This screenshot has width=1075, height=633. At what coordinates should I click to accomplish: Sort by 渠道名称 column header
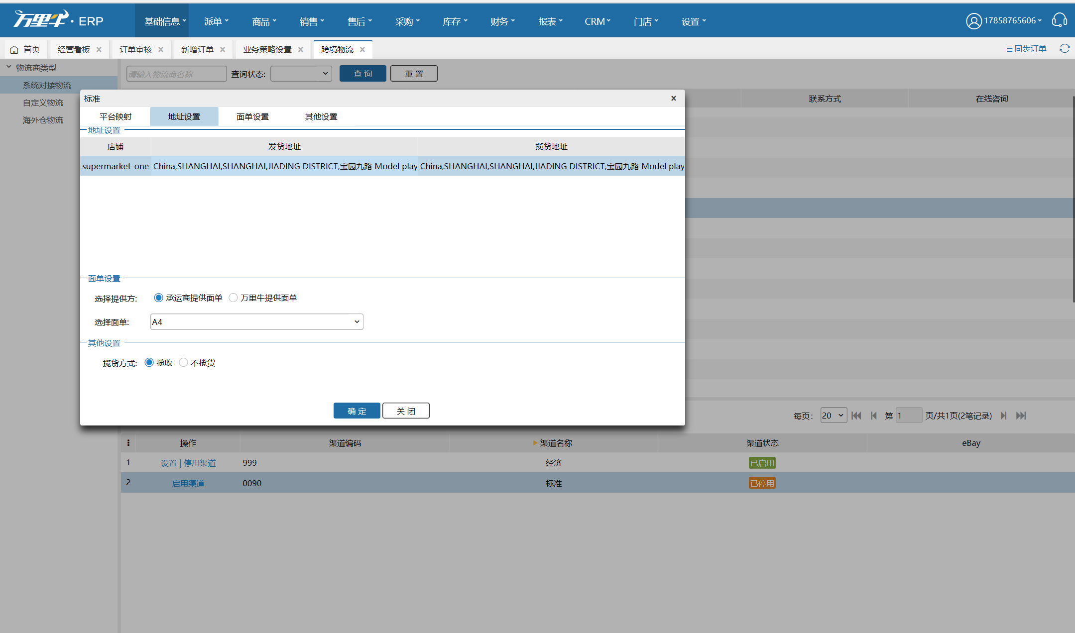coord(554,443)
